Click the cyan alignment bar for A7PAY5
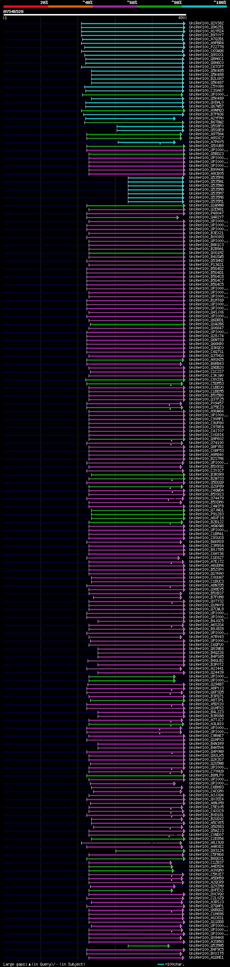This screenshot has height=967, width=230. [x=147, y=142]
